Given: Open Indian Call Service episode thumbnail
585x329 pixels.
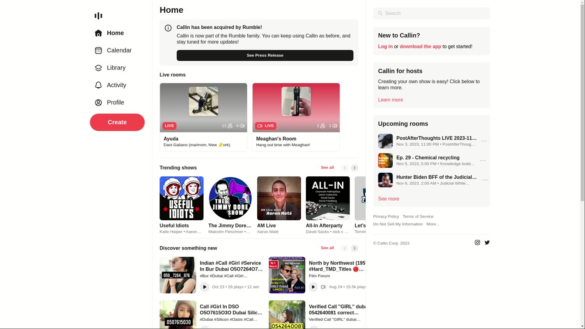Looking at the screenshot, I should coord(178,275).
